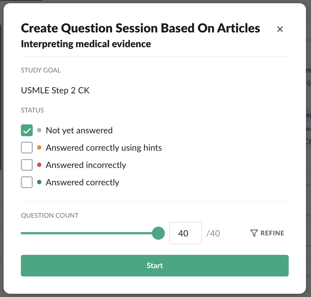Enable the Answered correctly using hints checkbox

27,148
